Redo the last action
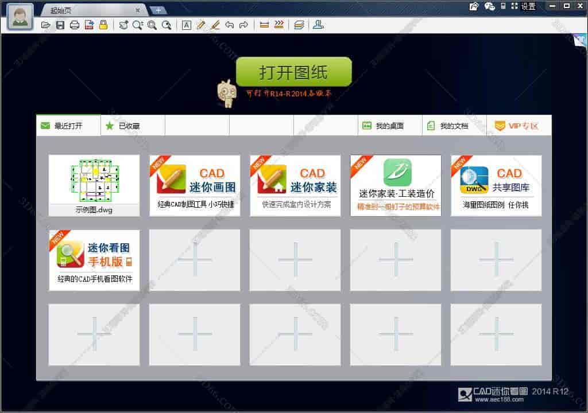Viewport: 588px width, 413px height. pyautogui.click(x=244, y=25)
